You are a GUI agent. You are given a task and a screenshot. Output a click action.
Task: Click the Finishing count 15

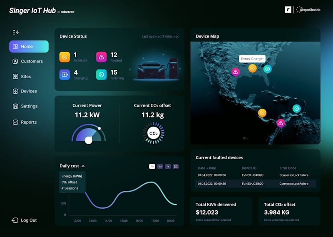pyautogui.click(x=114, y=72)
